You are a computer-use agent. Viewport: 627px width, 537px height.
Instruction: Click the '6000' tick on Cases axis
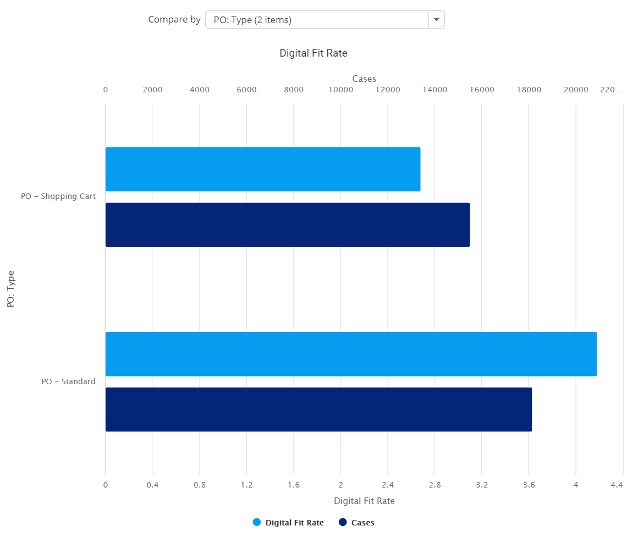(247, 90)
